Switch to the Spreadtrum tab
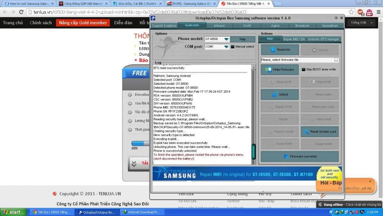This screenshot has height=216, width=383. click(x=330, y=26)
